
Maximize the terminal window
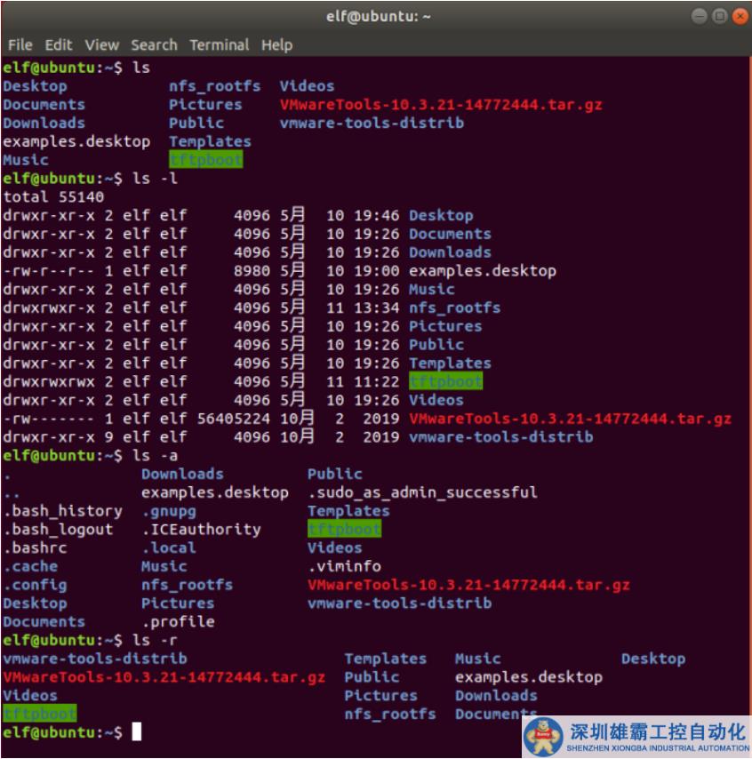pyautogui.click(x=719, y=16)
